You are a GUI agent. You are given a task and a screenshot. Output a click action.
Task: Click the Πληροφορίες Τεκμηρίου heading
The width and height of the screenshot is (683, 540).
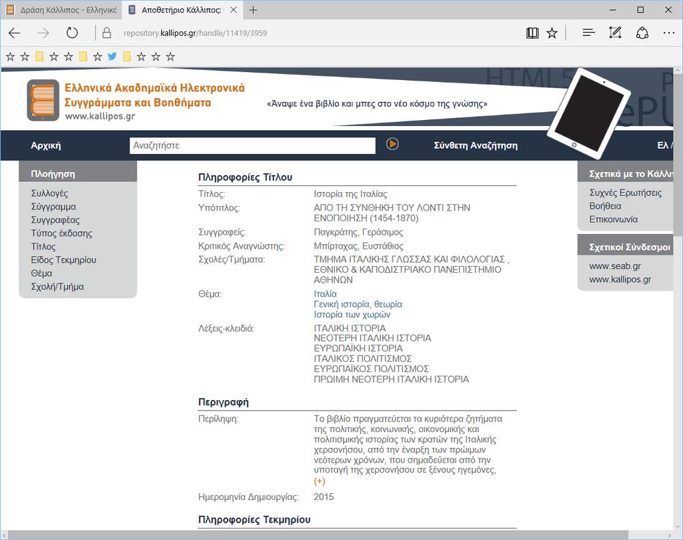(x=254, y=519)
